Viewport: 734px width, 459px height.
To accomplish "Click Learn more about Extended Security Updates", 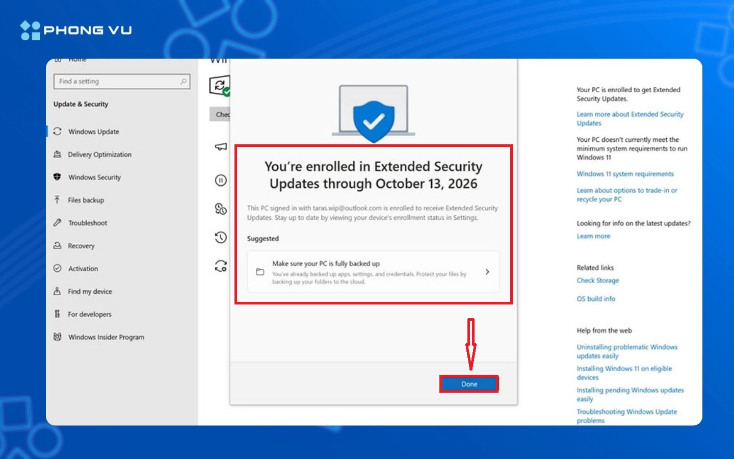I will [630, 119].
